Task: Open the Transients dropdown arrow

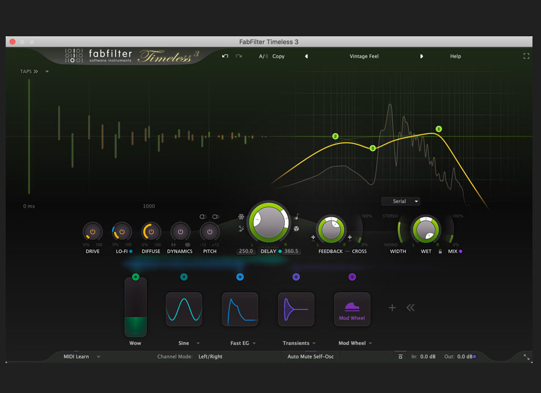Action: click(314, 343)
